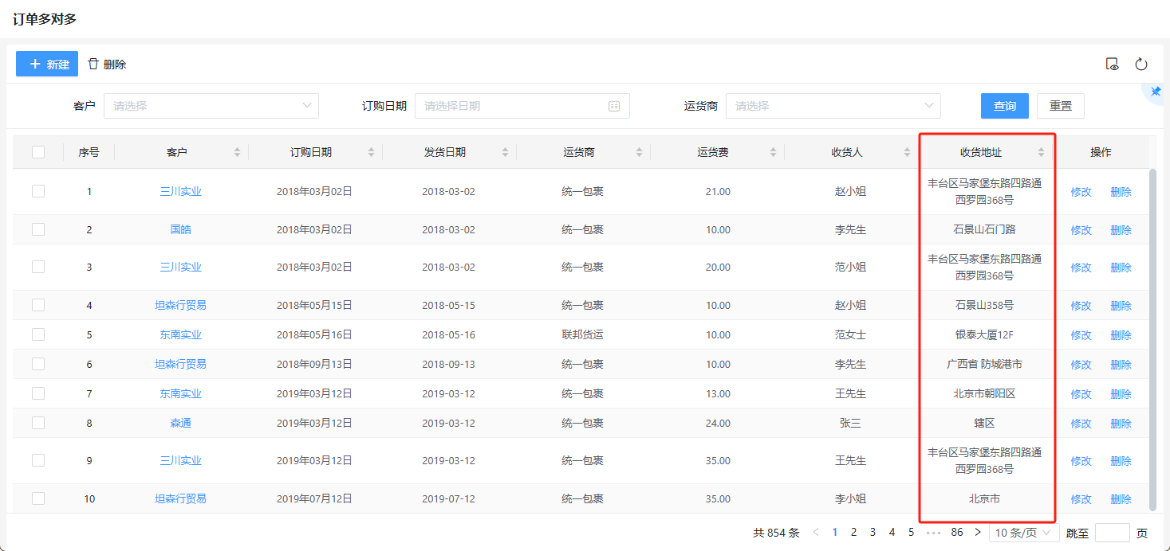Sort the 收货地址 column

pyautogui.click(x=1041, y=152)
